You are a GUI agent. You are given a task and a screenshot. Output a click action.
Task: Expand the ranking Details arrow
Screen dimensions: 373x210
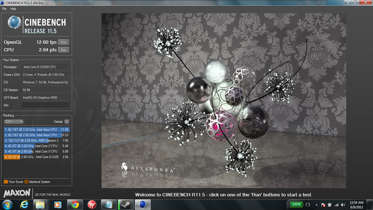tap(67, 121)
